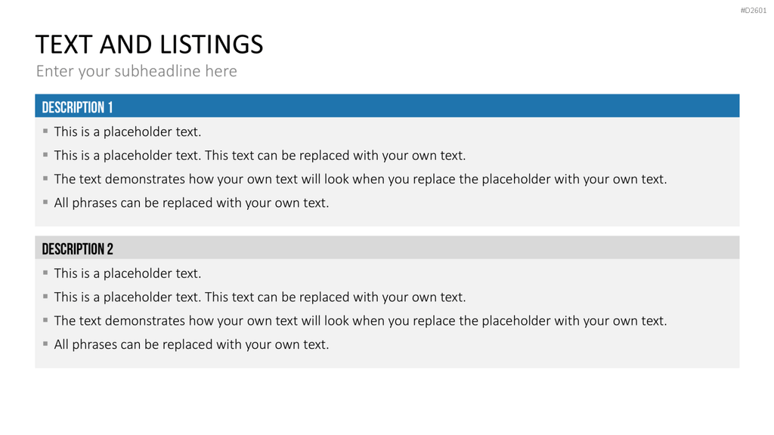The height and width of the screenshot is (435, 774).
Task: Click the DESCRIPTION 1 heading text
Action: point(78,107)
